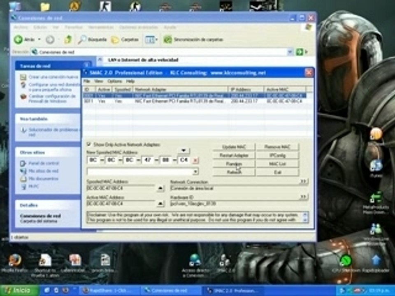Open the Help menu in SMAC
Screen dimensions: 395x296
tap(130, 81)
